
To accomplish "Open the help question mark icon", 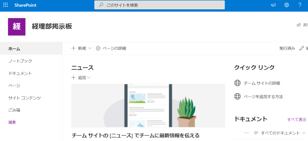I will [300, 5].
